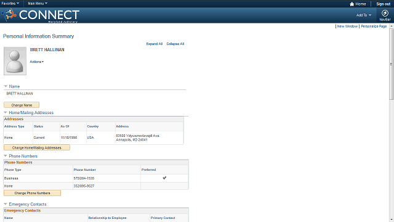Click the Change Phone Numbers button
This screenshot has width=394, height=222.
coord(32,193)
